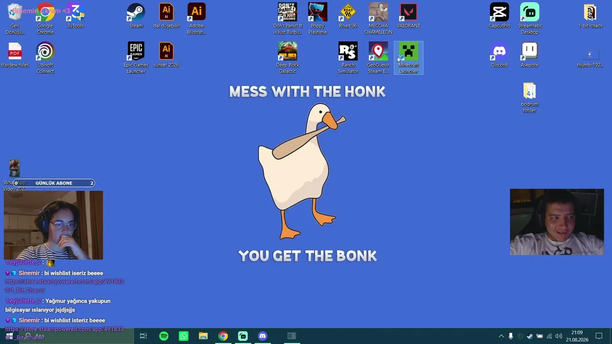The width and height of the screenshot is (612, 344).
Task: Select the Ubisoft Connect desktop shortcut
Action: click(45, 58)
